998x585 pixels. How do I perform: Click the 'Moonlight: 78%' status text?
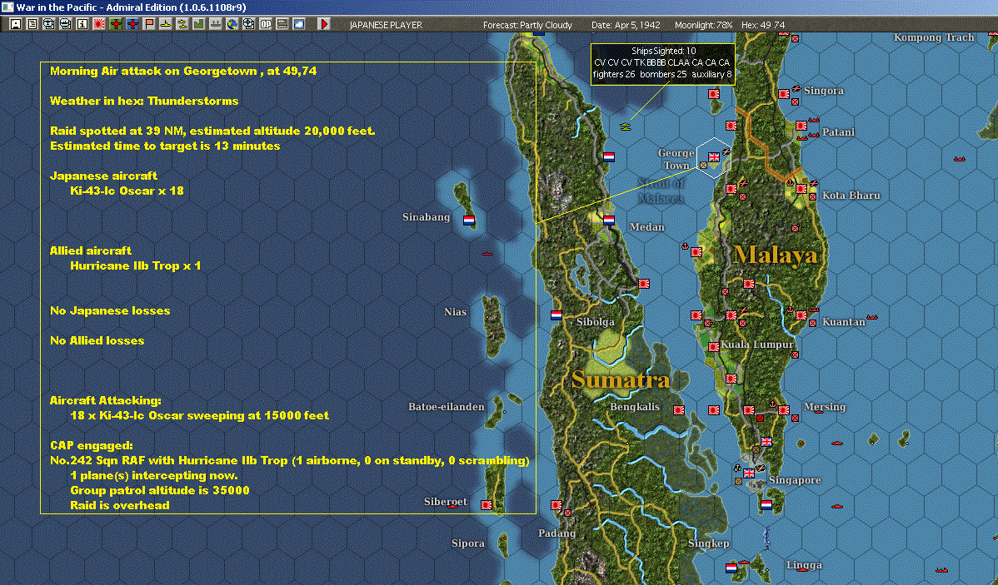coord(703,25)
